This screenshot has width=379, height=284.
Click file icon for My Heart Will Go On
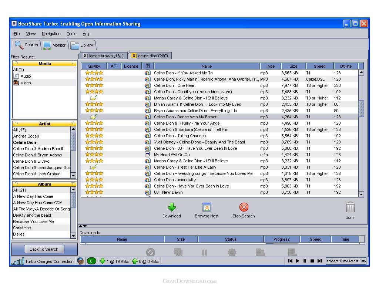(x=147, y=155)
